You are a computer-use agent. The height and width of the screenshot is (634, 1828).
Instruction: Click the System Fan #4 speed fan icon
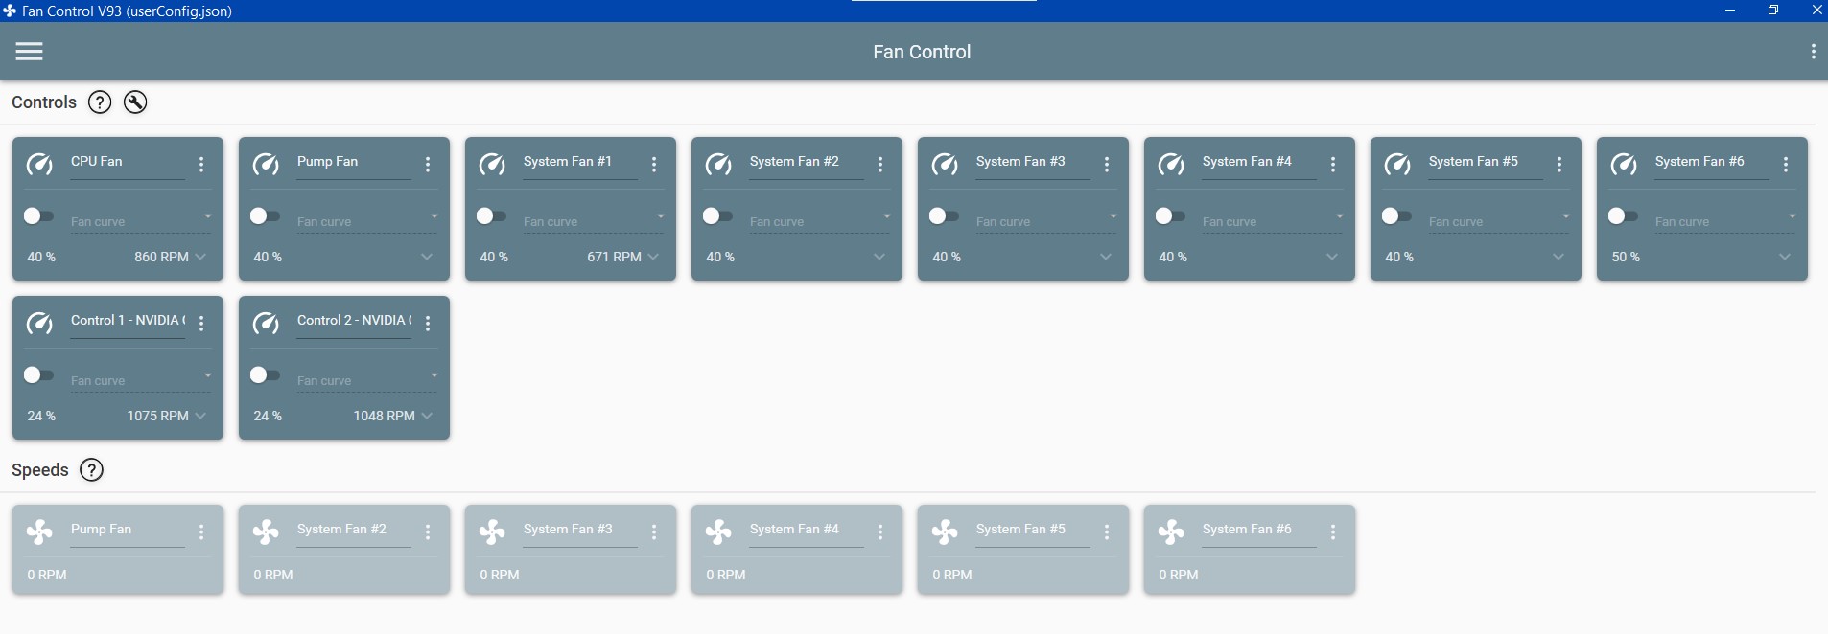[x=718, y=532]
